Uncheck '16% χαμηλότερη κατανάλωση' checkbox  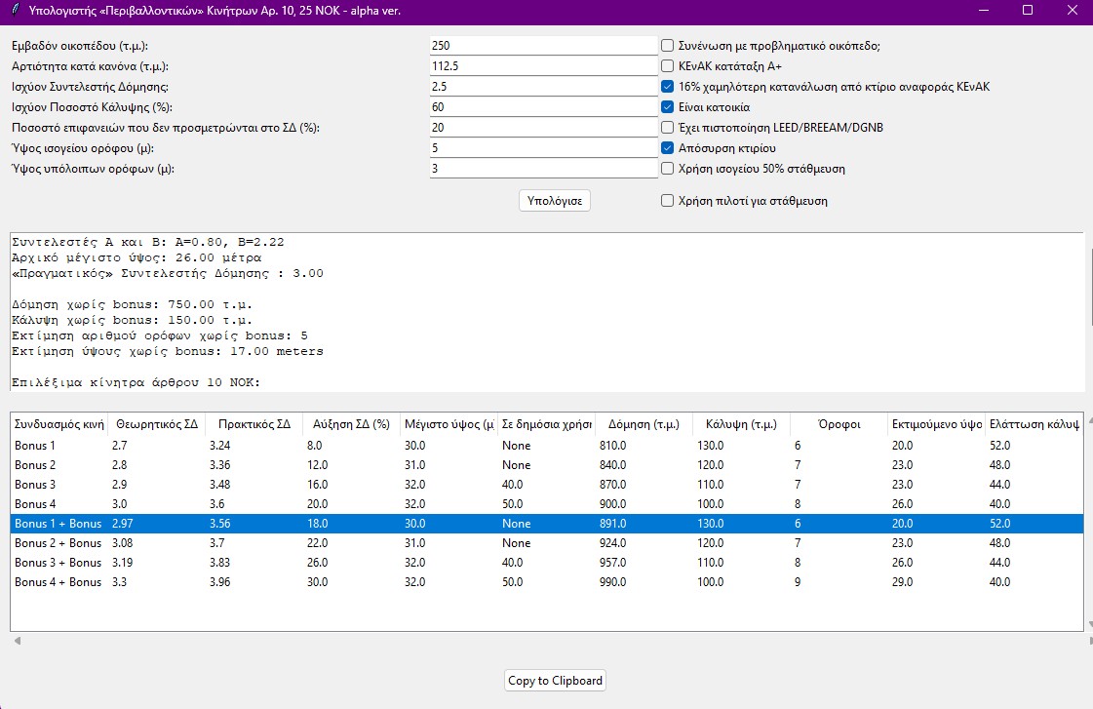click(667, 87)
